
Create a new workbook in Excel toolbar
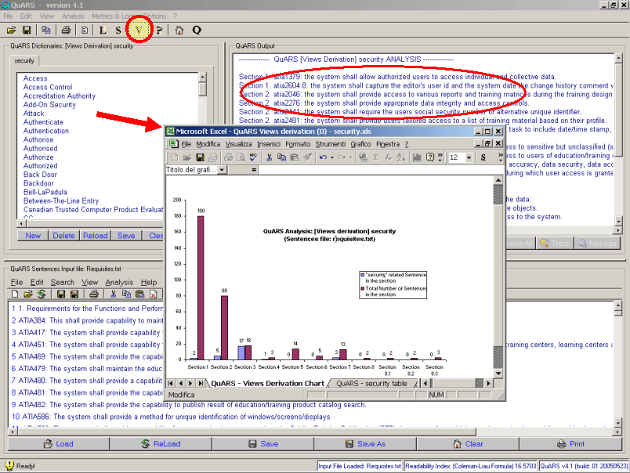pyautogui.click(x=175, y=157)
